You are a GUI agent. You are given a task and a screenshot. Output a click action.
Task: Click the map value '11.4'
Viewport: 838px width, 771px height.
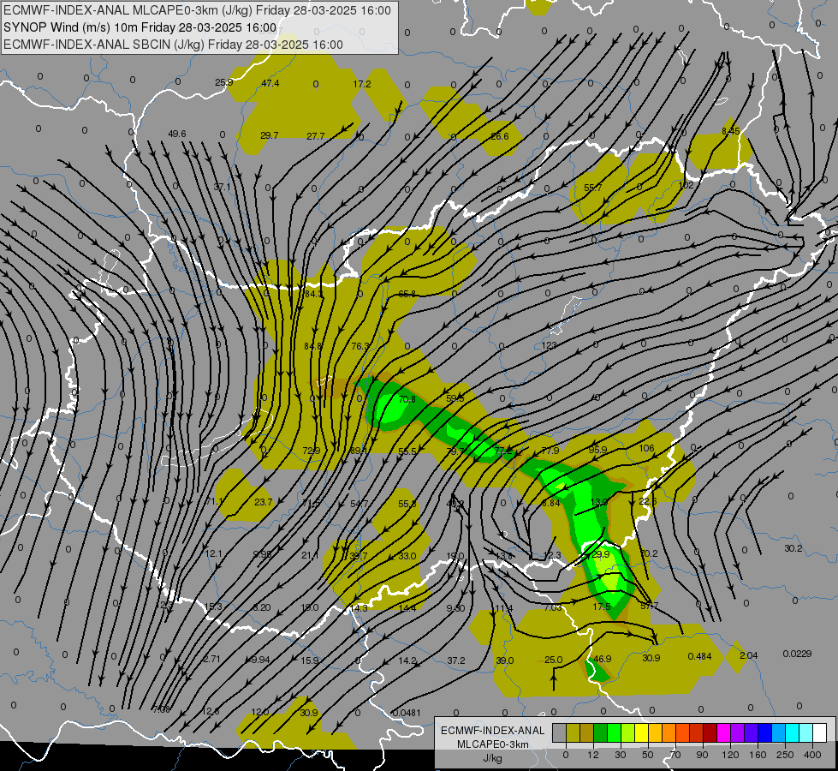tap(503, 608)
